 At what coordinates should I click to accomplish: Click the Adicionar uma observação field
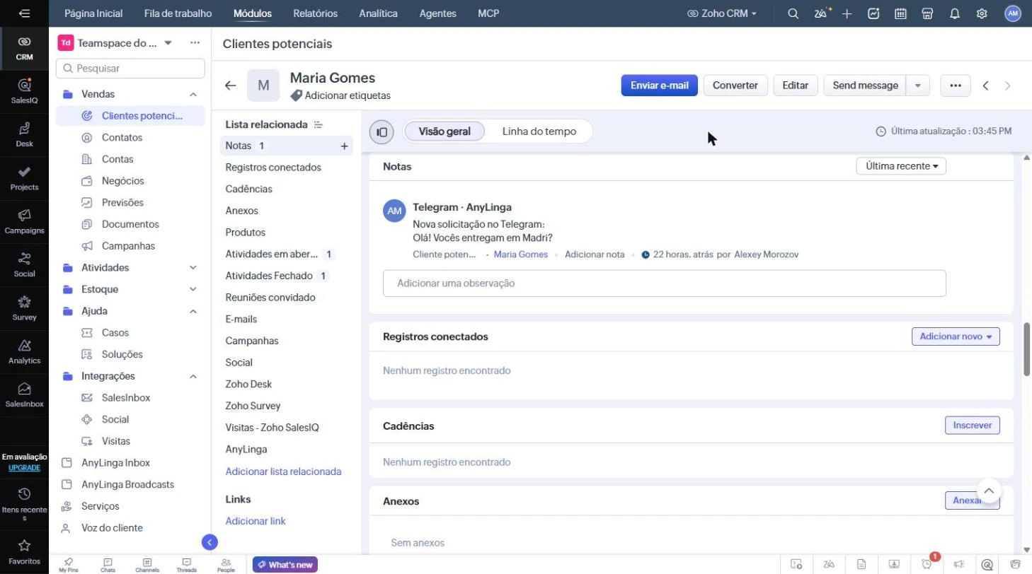pyautogui.click(x=665, y=283)
